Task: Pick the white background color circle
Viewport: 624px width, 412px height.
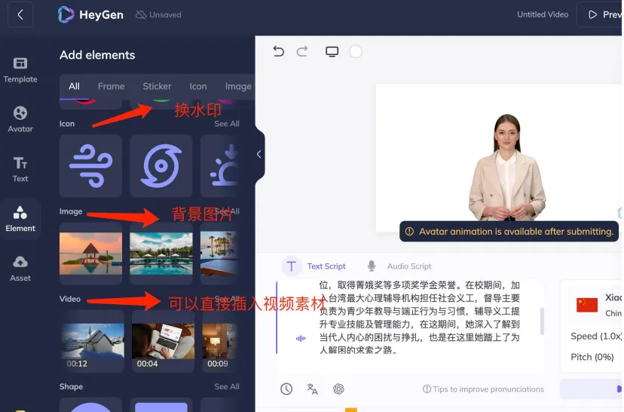Action: (356, 51)
